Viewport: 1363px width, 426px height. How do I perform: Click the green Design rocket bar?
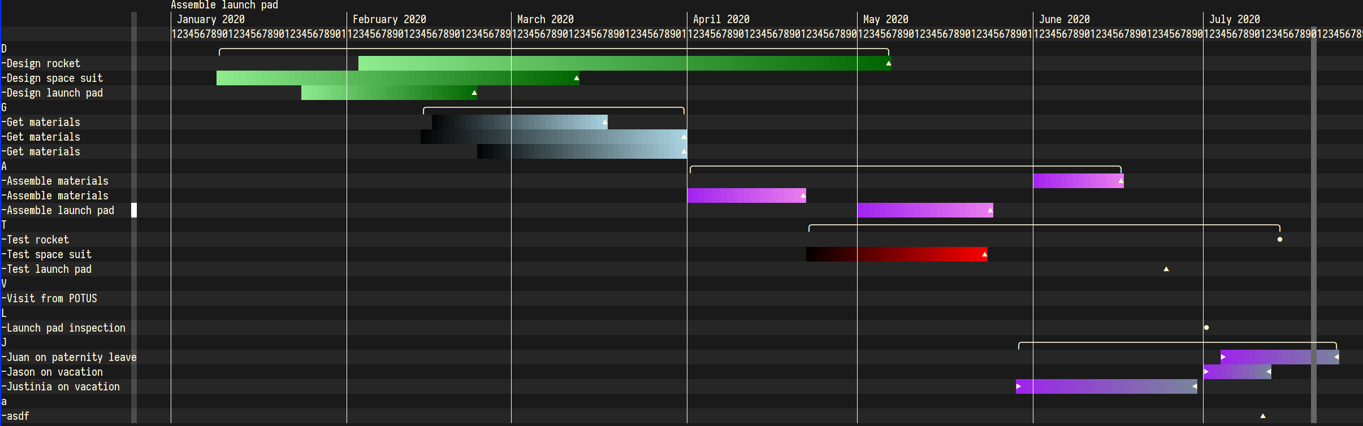(625, 63)
